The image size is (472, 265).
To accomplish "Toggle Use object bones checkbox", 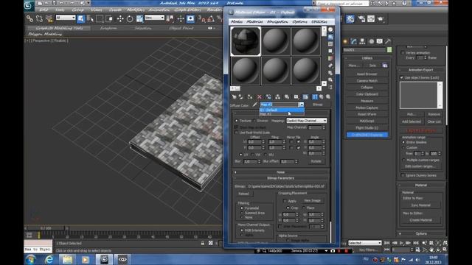I will [x=401, y=77].
